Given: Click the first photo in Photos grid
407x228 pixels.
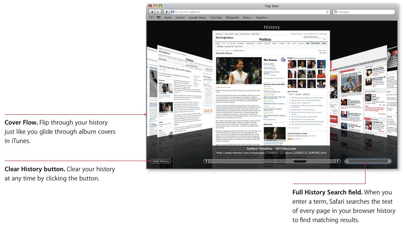Looking at the screenshot, I should point(292,64).
